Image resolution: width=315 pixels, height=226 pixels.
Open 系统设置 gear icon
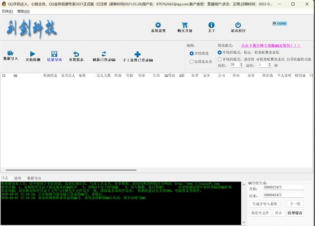point(158,25)
